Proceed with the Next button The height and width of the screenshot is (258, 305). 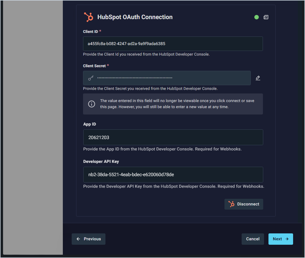[x=280, y=239]
